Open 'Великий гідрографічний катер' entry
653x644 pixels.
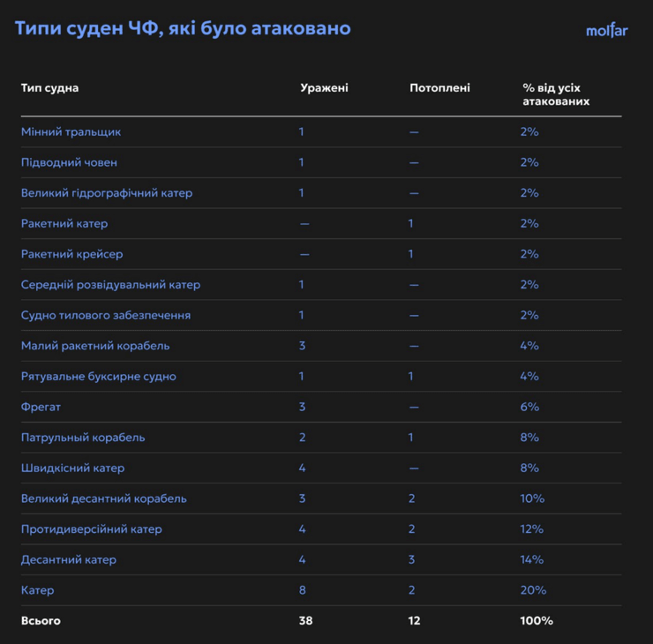(106, 193)
